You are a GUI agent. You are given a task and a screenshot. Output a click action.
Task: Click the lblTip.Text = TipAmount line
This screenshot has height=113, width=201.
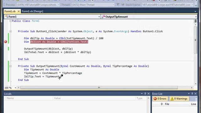41,77
